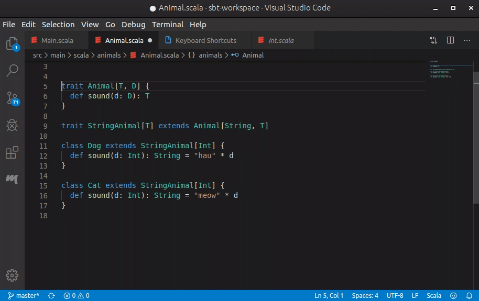Click line number 15 in gutter

[43, 186]
